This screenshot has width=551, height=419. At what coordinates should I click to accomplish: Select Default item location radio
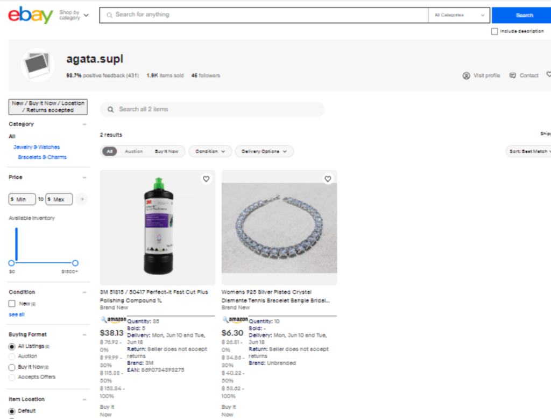click(12, 411)
